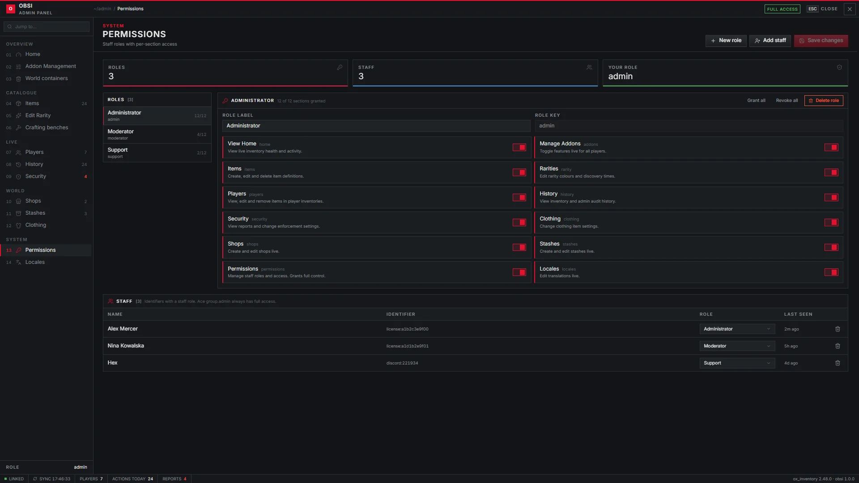Click the Addon Management sliders icon
This screenshot has width=859, height=483.
(19, 67)
